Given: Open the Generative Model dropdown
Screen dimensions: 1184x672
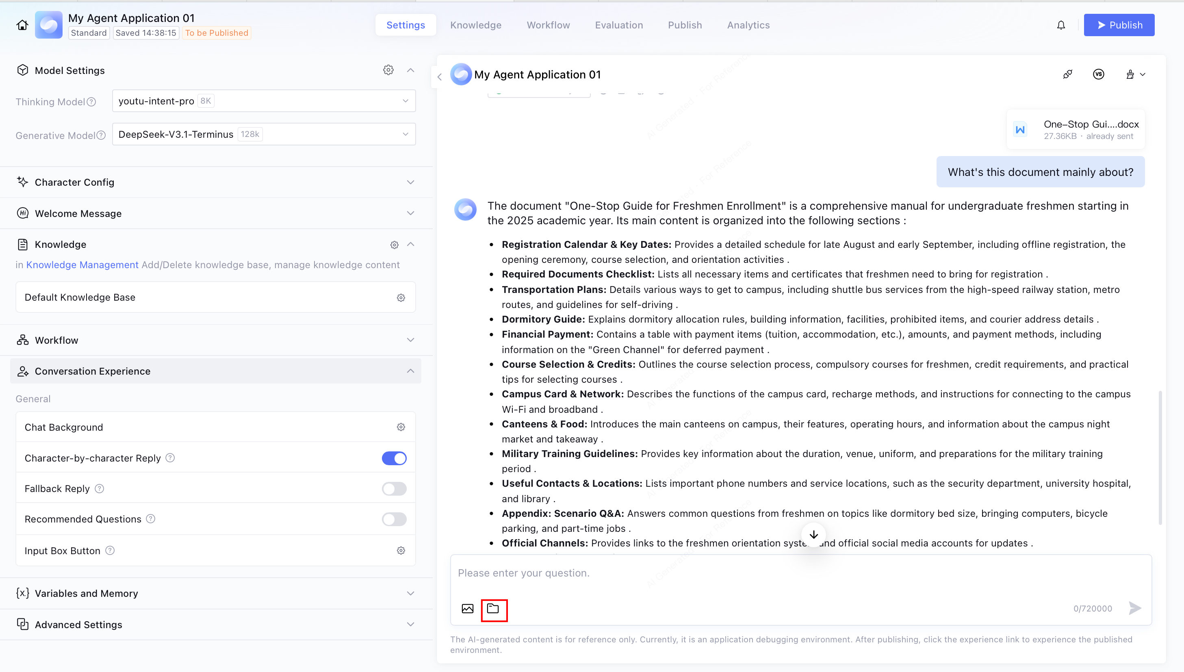Looking at the screenshot, I should pos(263,134).
